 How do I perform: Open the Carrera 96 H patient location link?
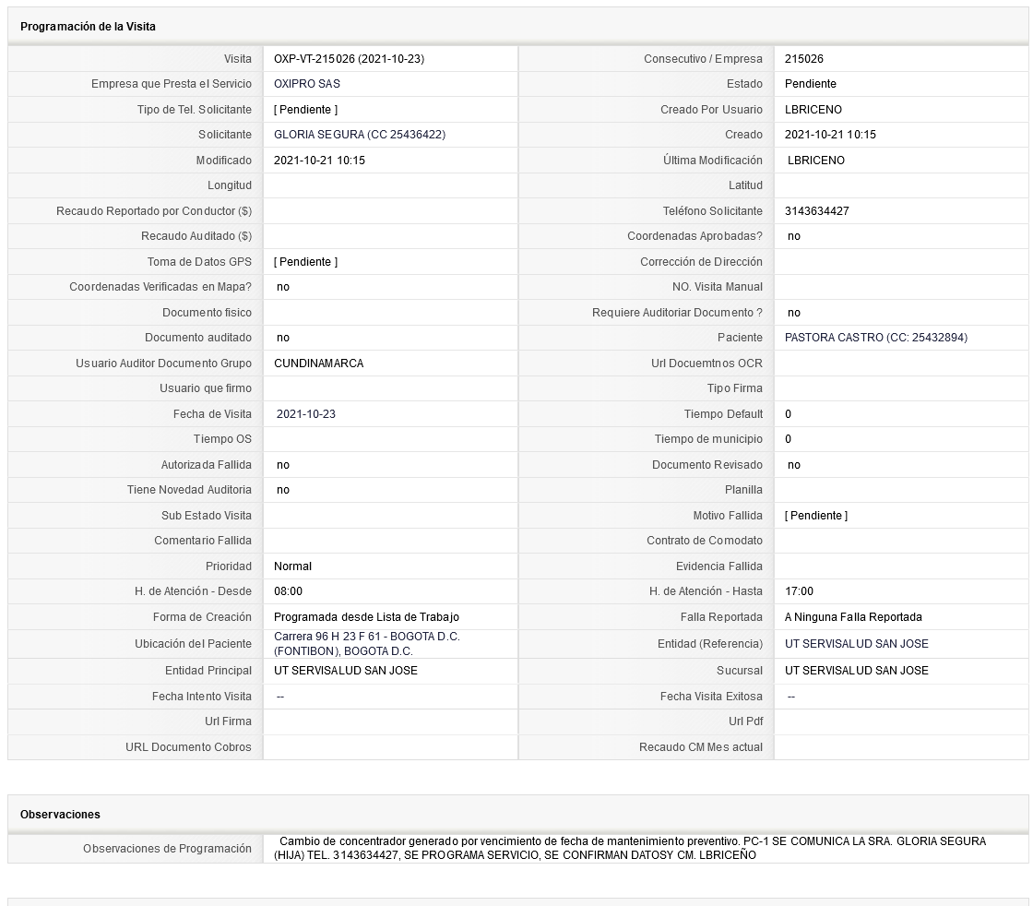(367, 644)
